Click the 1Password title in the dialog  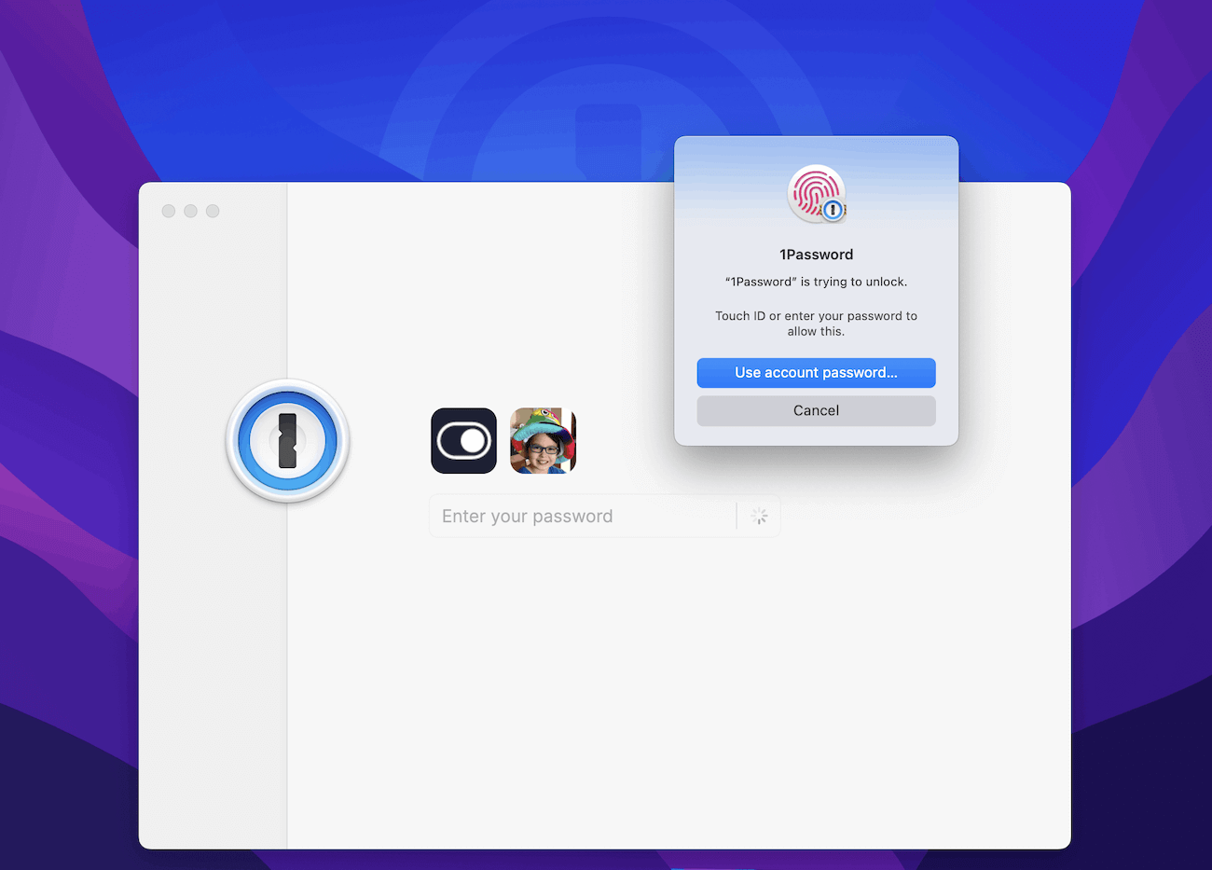click(x=816, y=254)
